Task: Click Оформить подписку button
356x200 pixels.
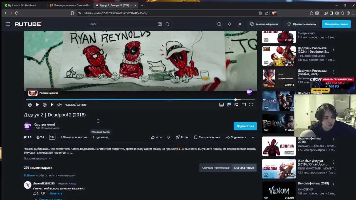Action: [x=301, y=24]
